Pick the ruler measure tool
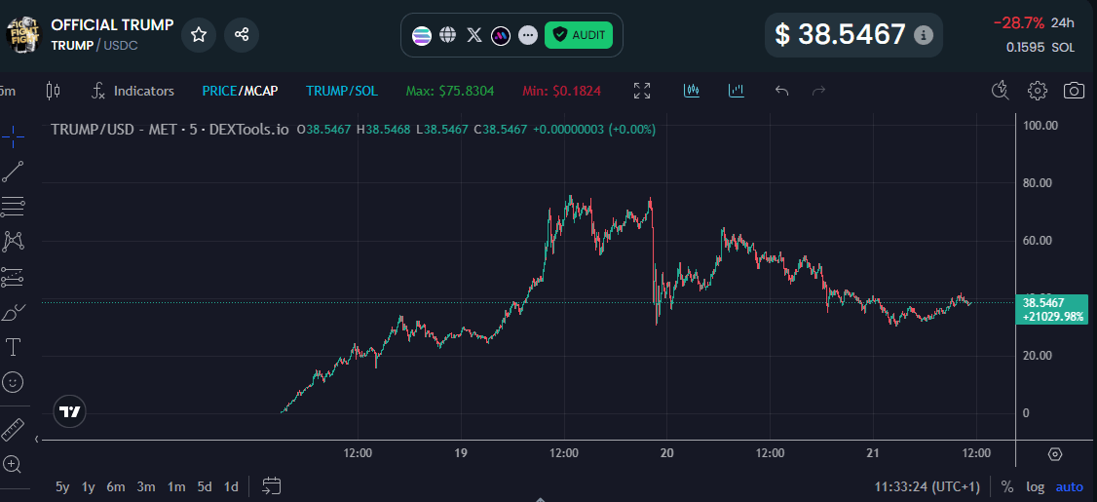This screenshot has width=1097, height=502. (x=13, y=430)
